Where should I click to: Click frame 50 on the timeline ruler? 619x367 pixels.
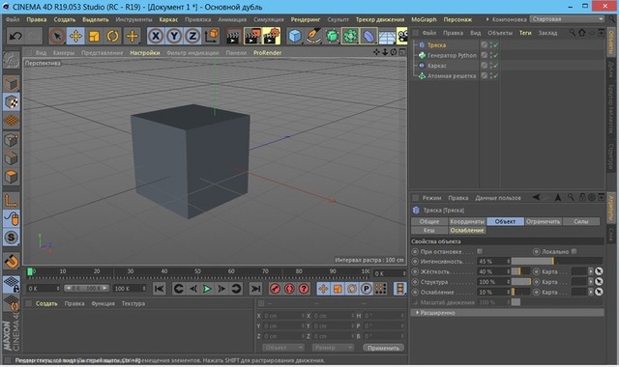[x=197, y=271]
